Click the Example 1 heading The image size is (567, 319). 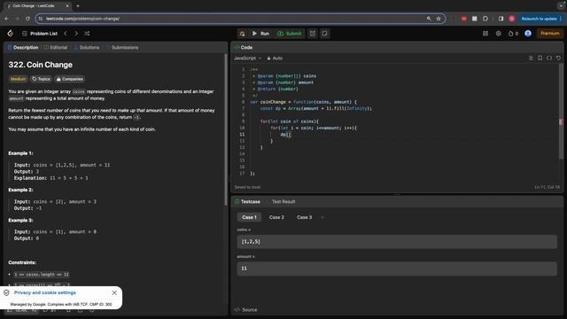click(20, 153)
